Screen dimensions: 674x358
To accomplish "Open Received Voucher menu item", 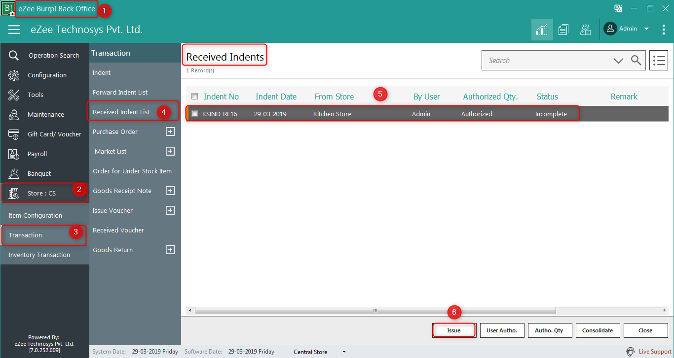I will coord(118,230).
